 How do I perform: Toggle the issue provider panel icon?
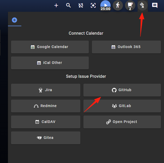[x=142, y=5]
